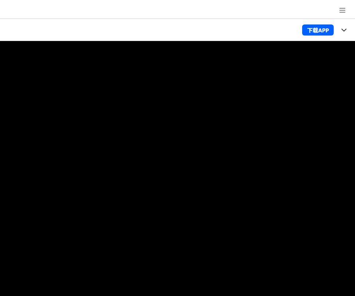Open the hamburger menu icon
Image resolution: width=355 pixels, height=296 pixels.
click(342, 10)
